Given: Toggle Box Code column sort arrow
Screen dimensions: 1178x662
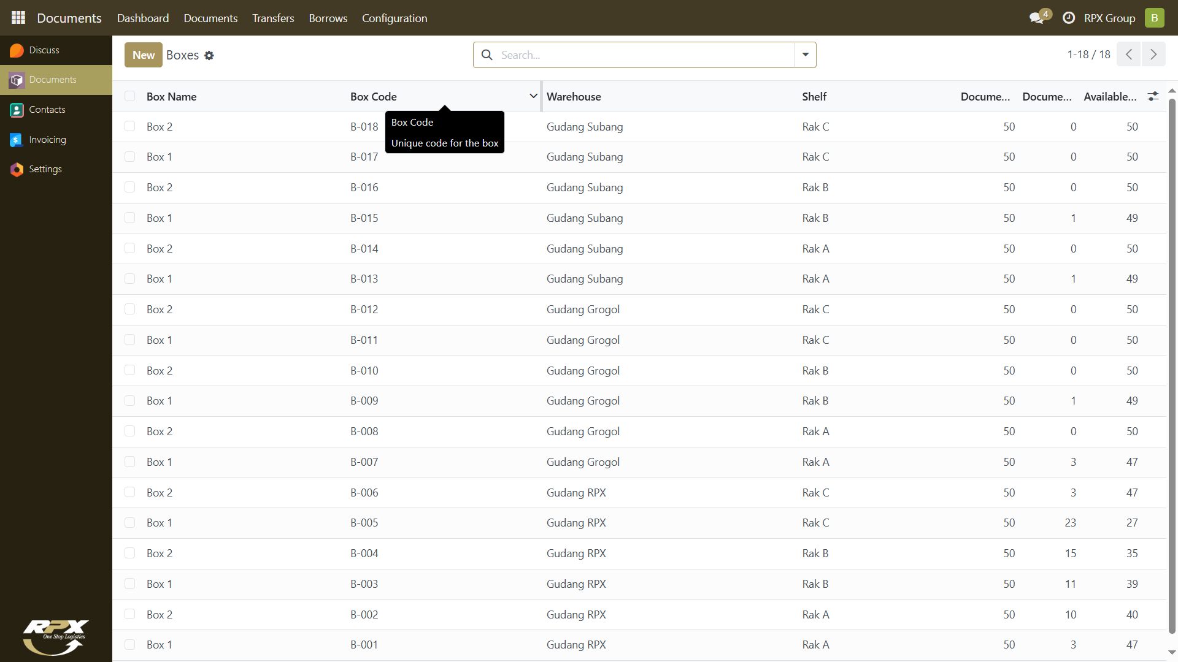Looking at the screenshot, I should tap(533, 96).
